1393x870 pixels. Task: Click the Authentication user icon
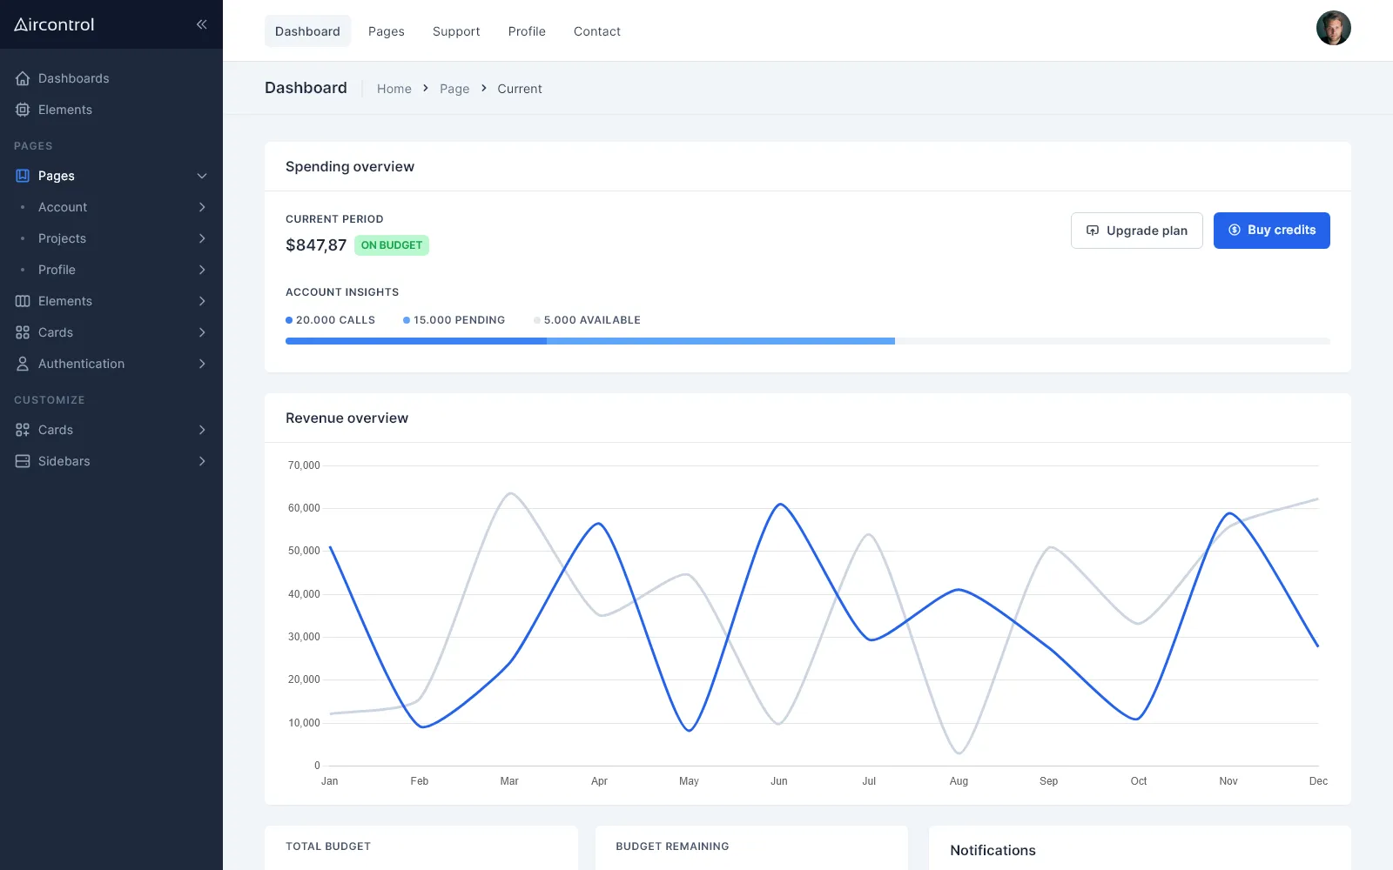(x=23, y=364)
